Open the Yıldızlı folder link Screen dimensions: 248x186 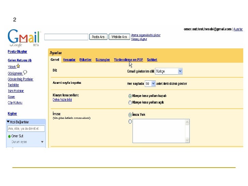pos(12,67)
